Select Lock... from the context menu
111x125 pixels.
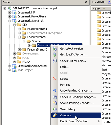pyautogui.click(x=76, y=67)
